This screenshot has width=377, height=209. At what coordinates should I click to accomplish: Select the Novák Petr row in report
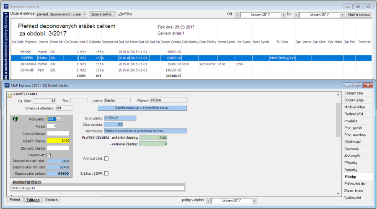coord(191,70)
